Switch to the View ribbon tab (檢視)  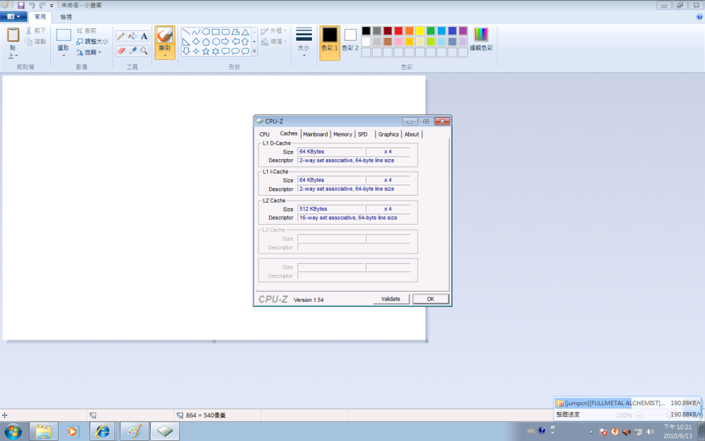point(66,17)
